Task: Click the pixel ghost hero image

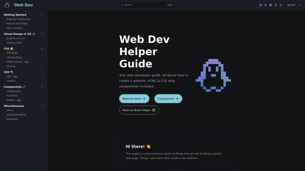Action: [x=213, y=75]
